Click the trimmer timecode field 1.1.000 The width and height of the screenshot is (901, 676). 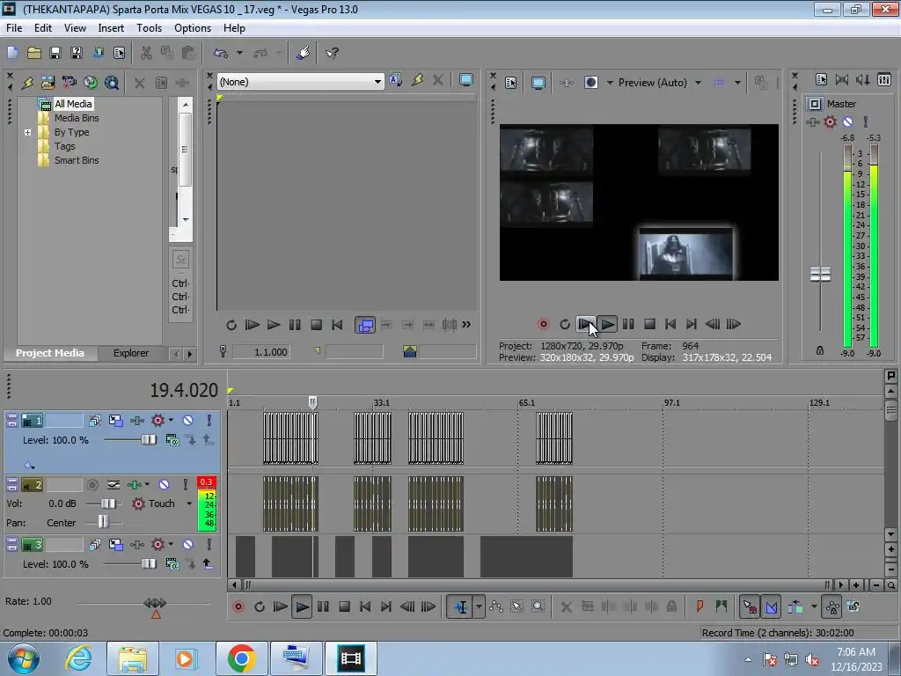tap(262, 352)
